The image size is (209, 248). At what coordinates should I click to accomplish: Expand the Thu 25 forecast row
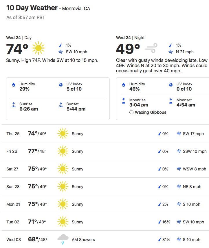click(x=105, y=133)
